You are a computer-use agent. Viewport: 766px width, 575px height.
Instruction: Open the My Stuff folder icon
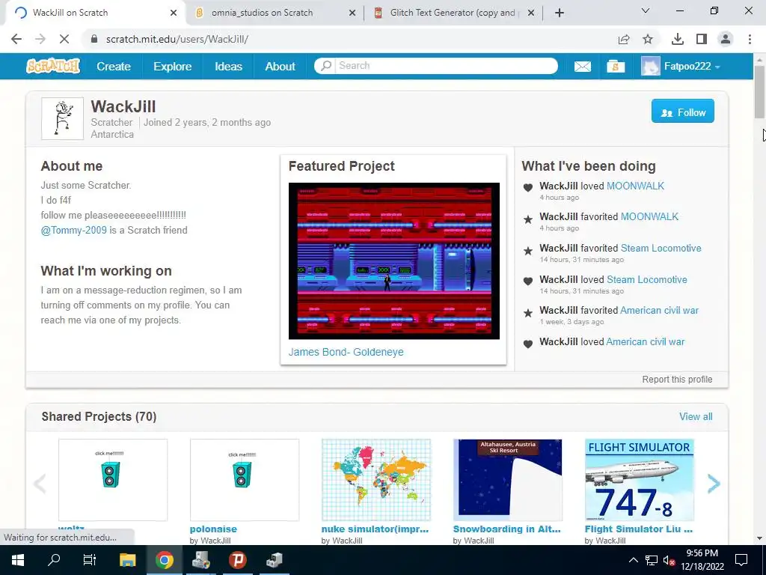[x=616, y=67]
